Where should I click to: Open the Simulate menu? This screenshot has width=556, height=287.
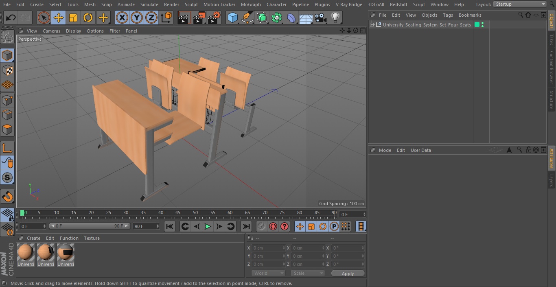149,4
